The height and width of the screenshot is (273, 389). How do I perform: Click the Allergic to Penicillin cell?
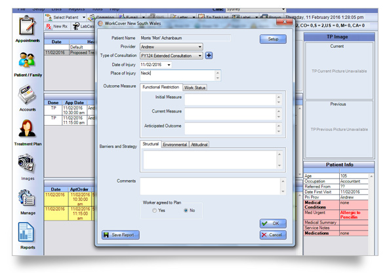pos(354,215)
